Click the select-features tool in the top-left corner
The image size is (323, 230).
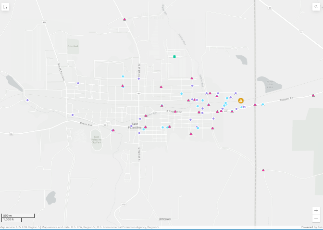point(6,7)
